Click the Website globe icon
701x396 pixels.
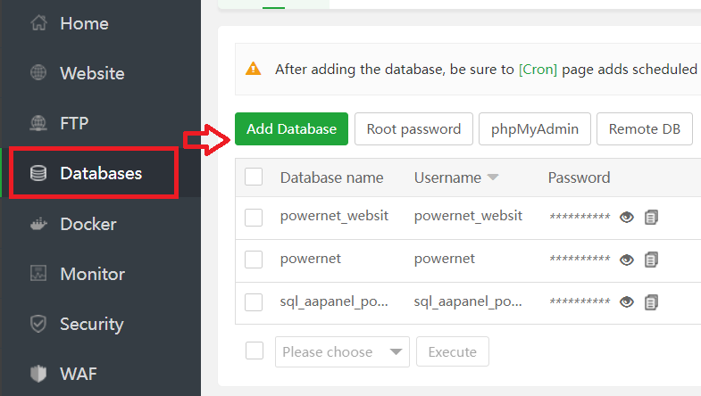(x=38, y=73)
